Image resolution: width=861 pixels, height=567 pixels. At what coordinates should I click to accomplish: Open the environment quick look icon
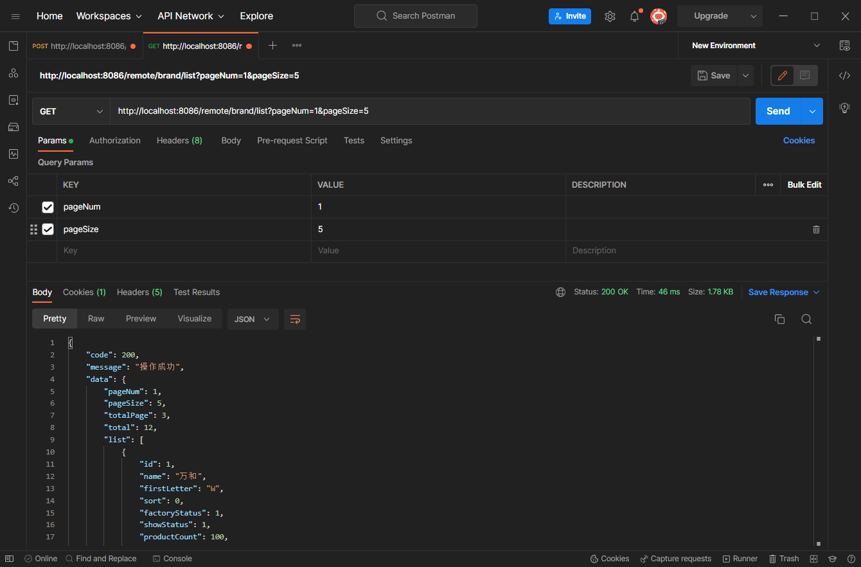coord(844,45)
